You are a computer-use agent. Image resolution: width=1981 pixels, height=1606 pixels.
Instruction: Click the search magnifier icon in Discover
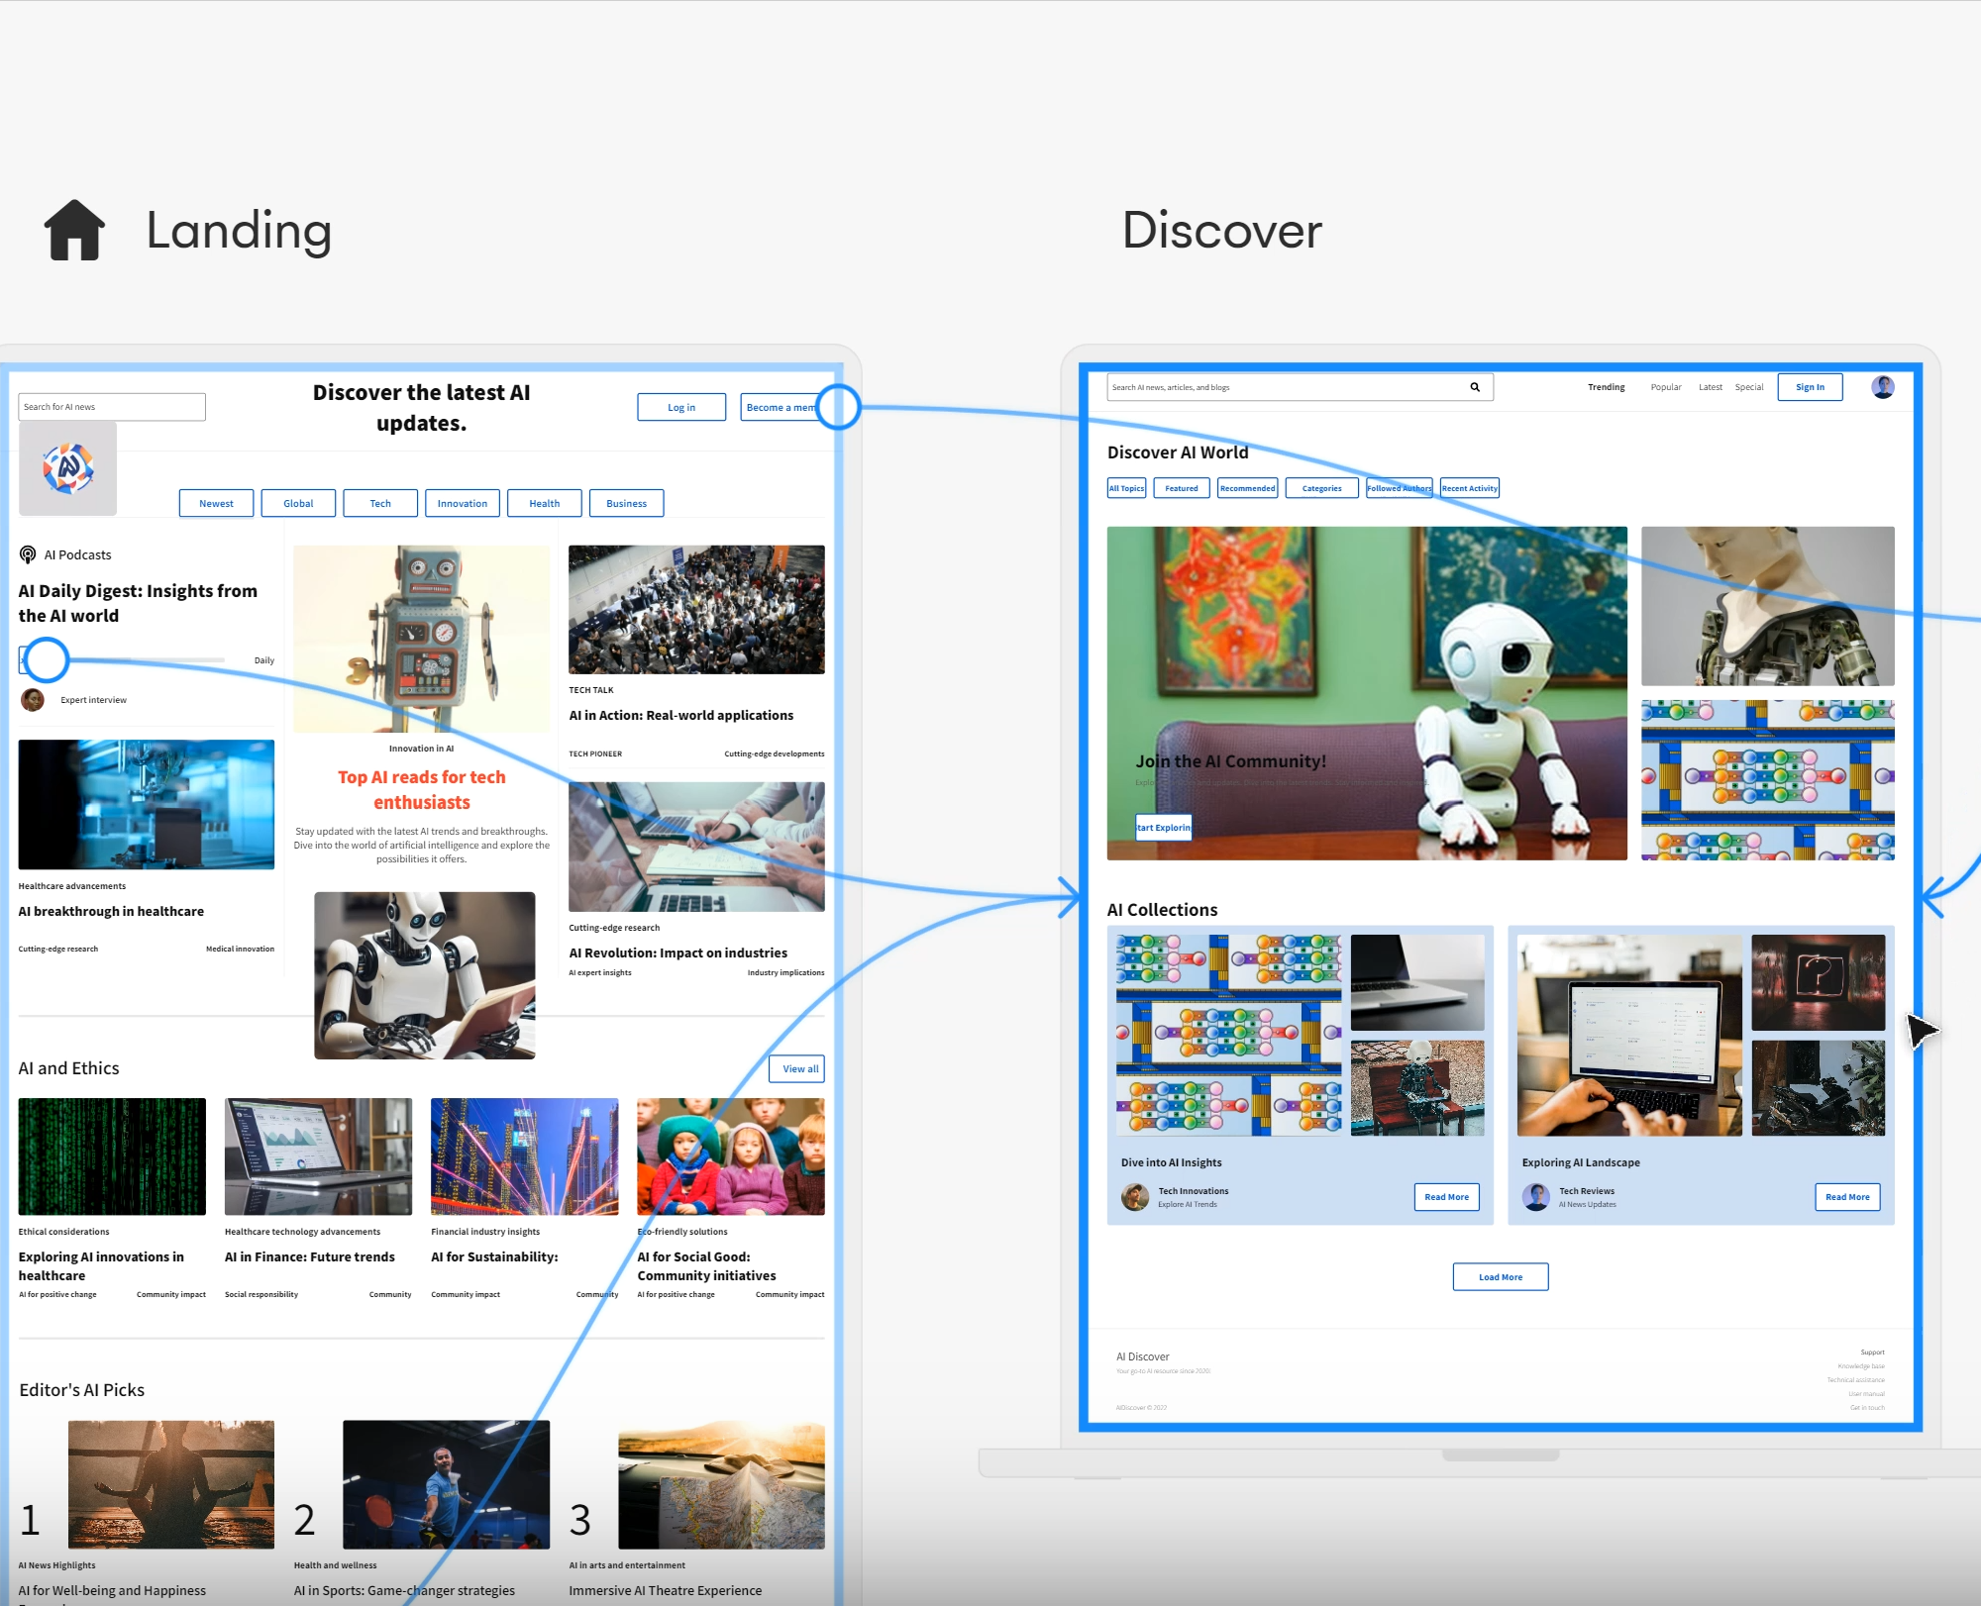(x=1474, y=387)
